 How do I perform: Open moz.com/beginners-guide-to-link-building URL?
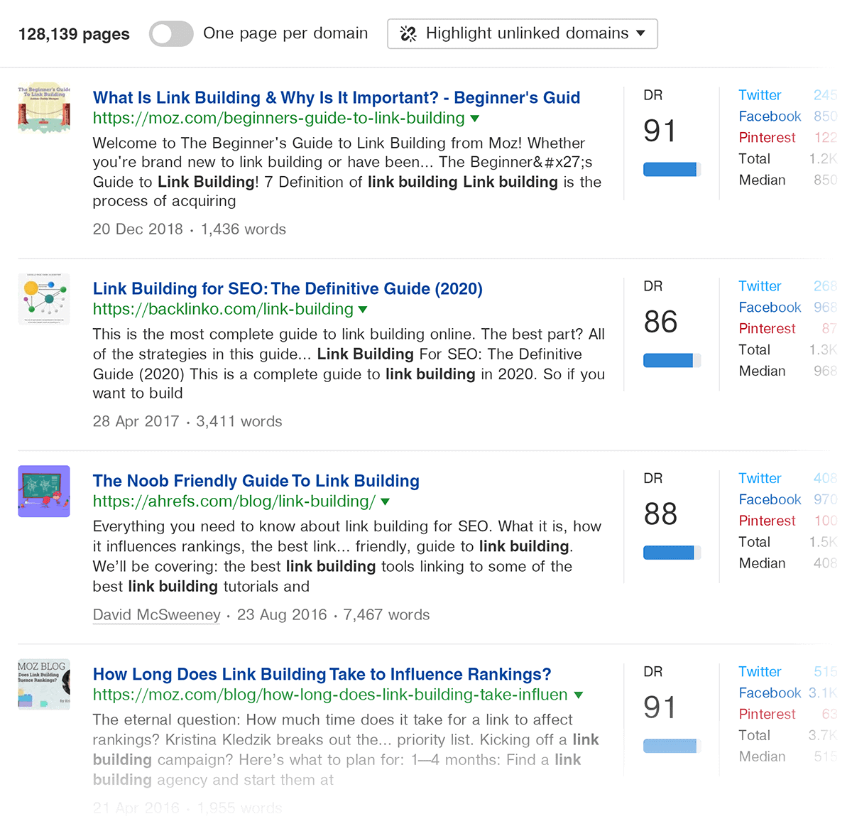279,118
